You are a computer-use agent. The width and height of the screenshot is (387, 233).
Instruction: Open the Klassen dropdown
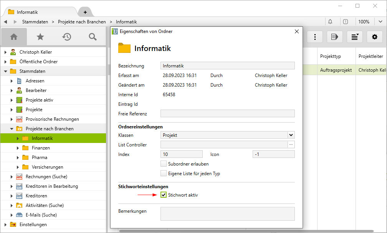point(291,135)
